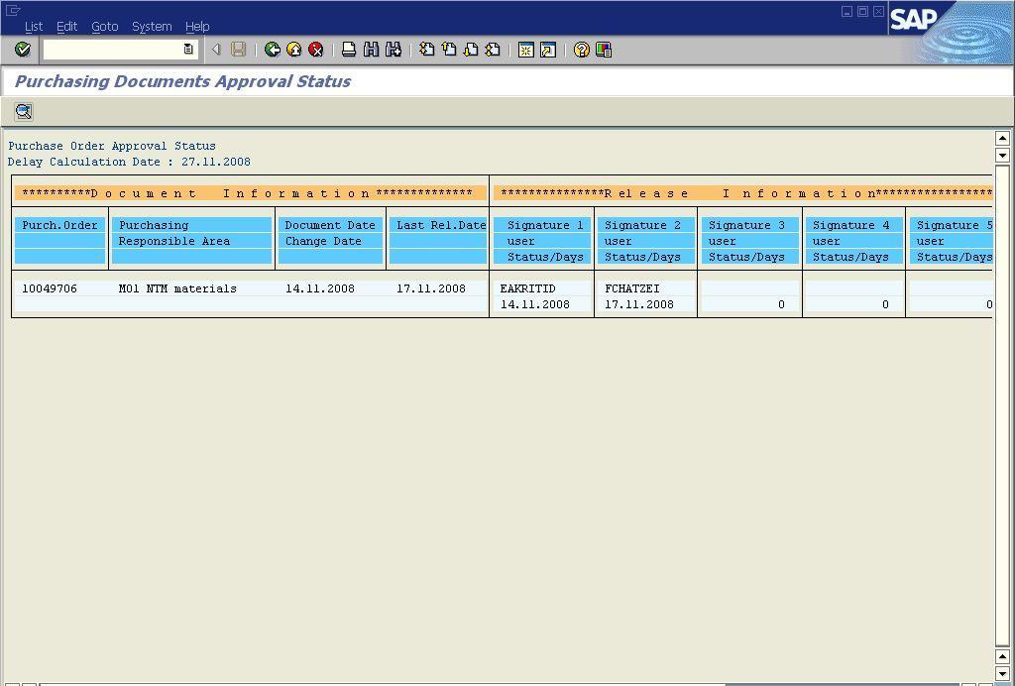Image resolution: width=1015 pixels, height=686 pixels.
Task: Go to previous page icon
Action: [449, 50]
